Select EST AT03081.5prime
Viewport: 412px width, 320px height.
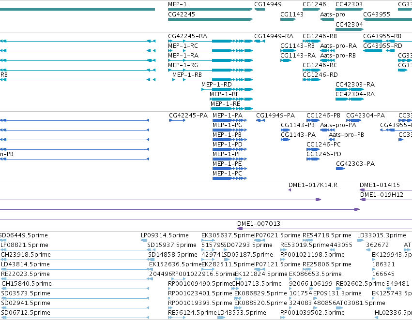[339, 308]
